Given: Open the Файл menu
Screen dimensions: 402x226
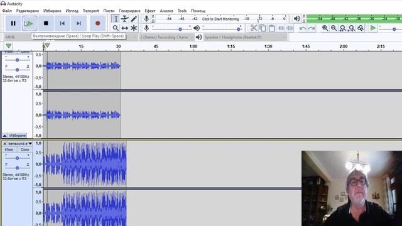Looking at the screenshot, I should (x=7, y=11).
